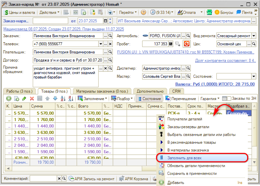
Task: Click the green add row icon
Action: pos(8,99)
